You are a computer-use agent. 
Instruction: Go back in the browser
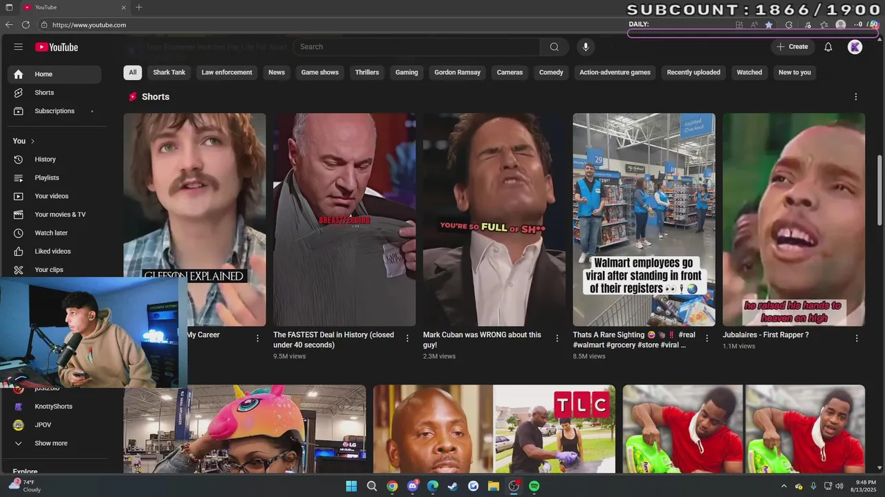point(9,25)
